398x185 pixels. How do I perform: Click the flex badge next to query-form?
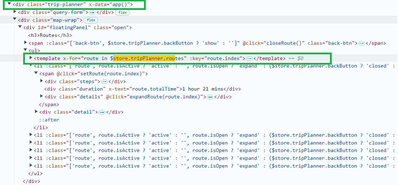(122, 12)
